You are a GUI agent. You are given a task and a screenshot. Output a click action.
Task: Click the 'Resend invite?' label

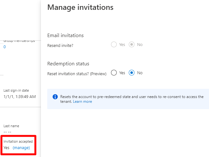click(x=60, y=45)
